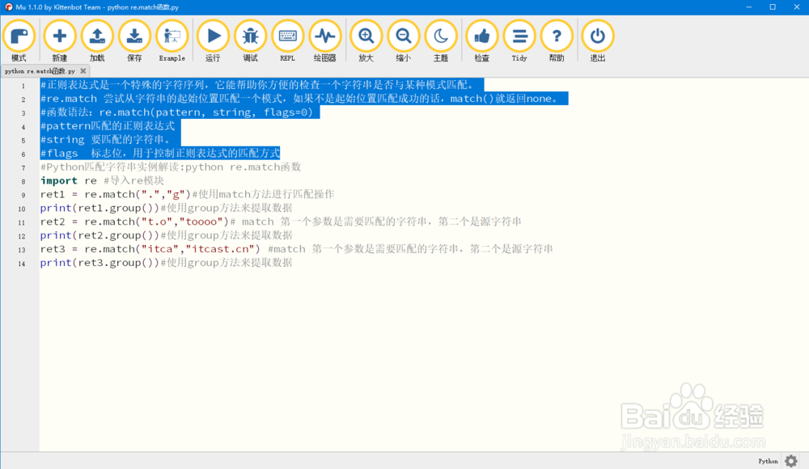Image resolution: width=809 pixels, height=469 pixels.
Task: Click line number 7 in gutter
Action: (x=23, y=167)
